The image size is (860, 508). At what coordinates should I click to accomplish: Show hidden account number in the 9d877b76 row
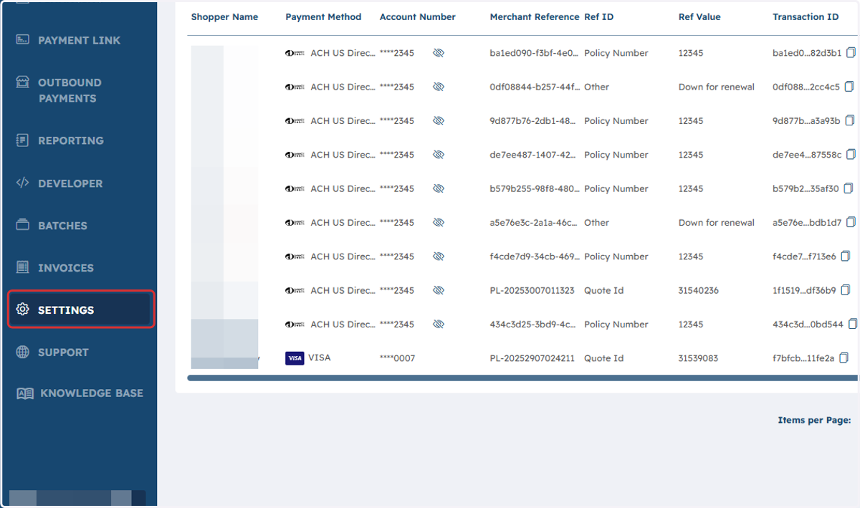(x=439, y=121)
